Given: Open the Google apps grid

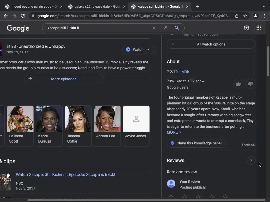Looking at the screenshot, I should tap(259, 28).
